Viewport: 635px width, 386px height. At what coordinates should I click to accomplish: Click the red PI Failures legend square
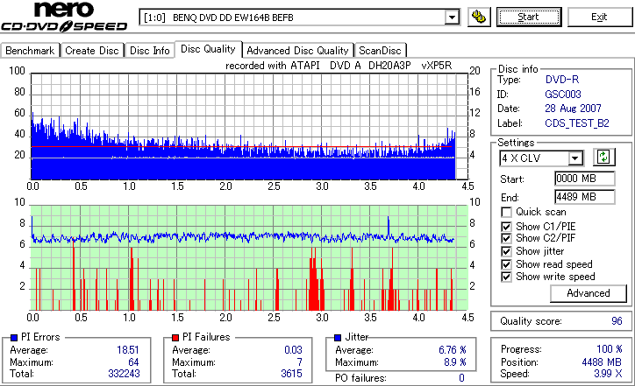click(x=175, y=338)
